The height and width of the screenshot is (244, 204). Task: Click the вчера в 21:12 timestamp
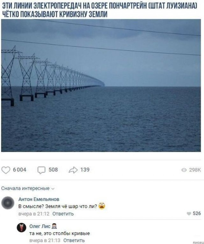click(x=34, y=214)
